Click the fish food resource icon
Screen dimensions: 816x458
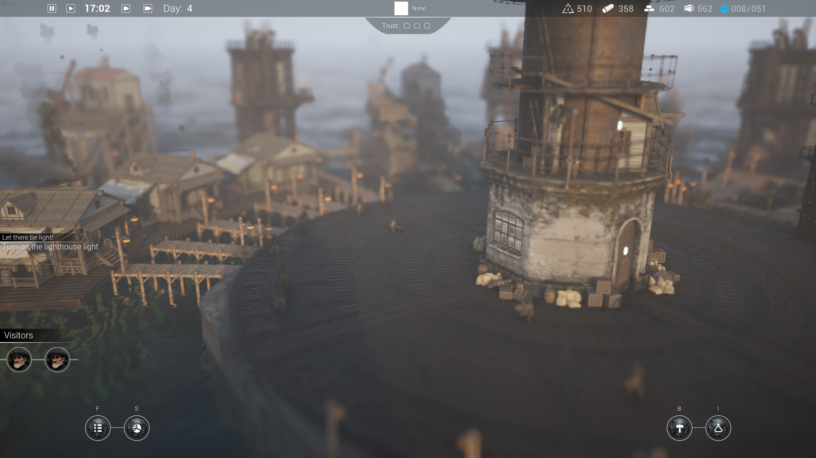click(689, 8)
